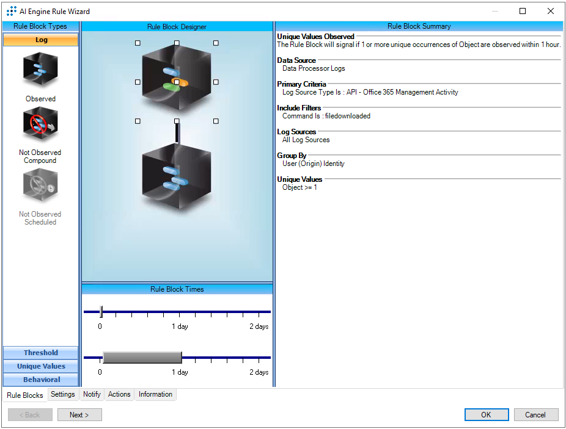
Task: Click the connector link between rule blocks
Action: [x=177, y=133]
